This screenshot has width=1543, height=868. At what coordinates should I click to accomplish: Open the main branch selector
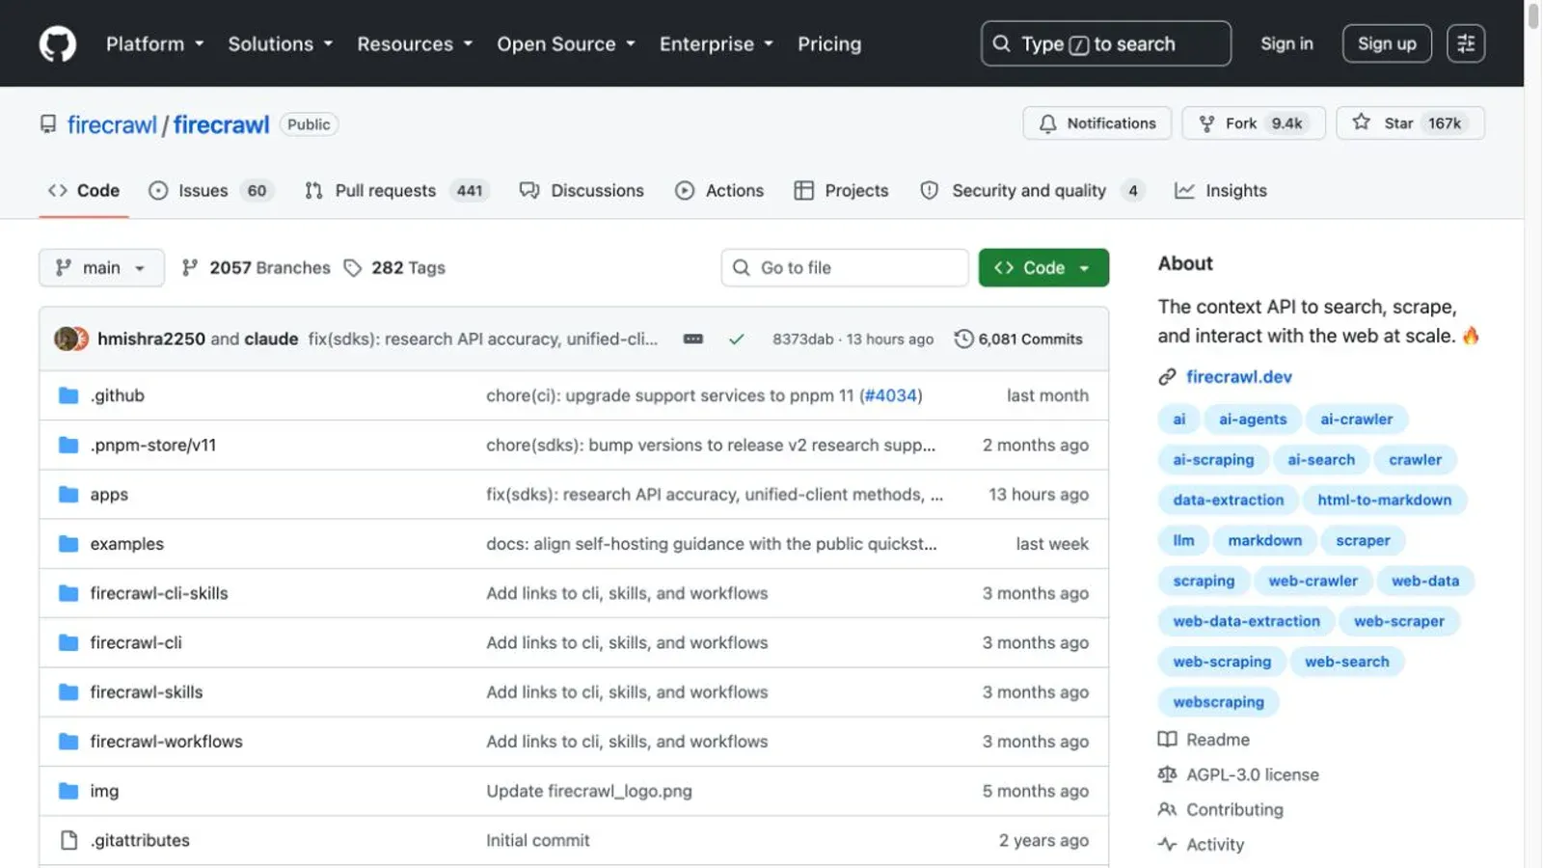tap(101, 267)
